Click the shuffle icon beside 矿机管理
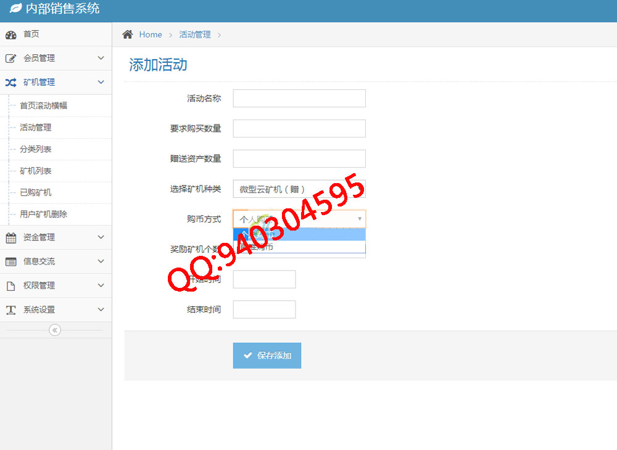Screen dimensions: 617x450 pyautogui.click(x=11, y=83)
